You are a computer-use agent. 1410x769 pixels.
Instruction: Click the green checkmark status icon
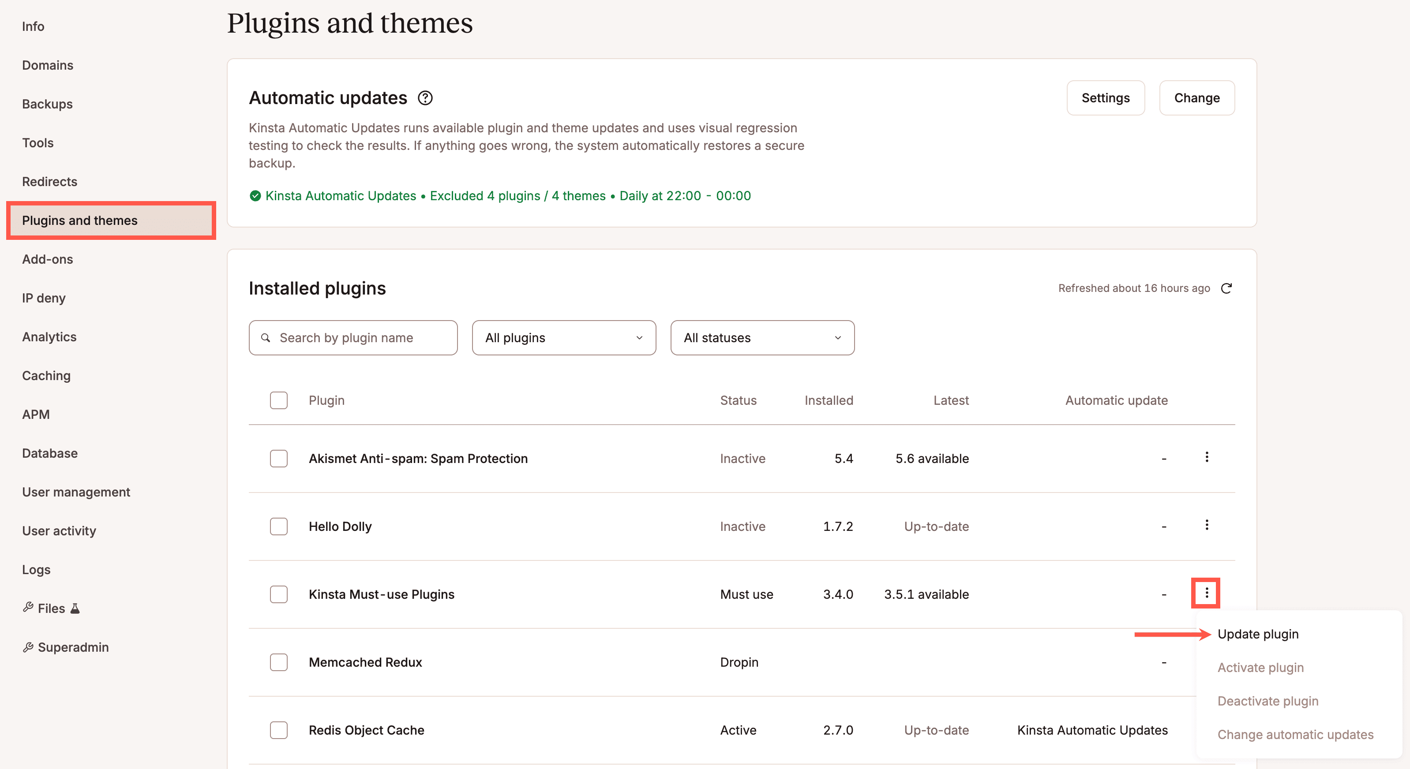tap(255, 195)
